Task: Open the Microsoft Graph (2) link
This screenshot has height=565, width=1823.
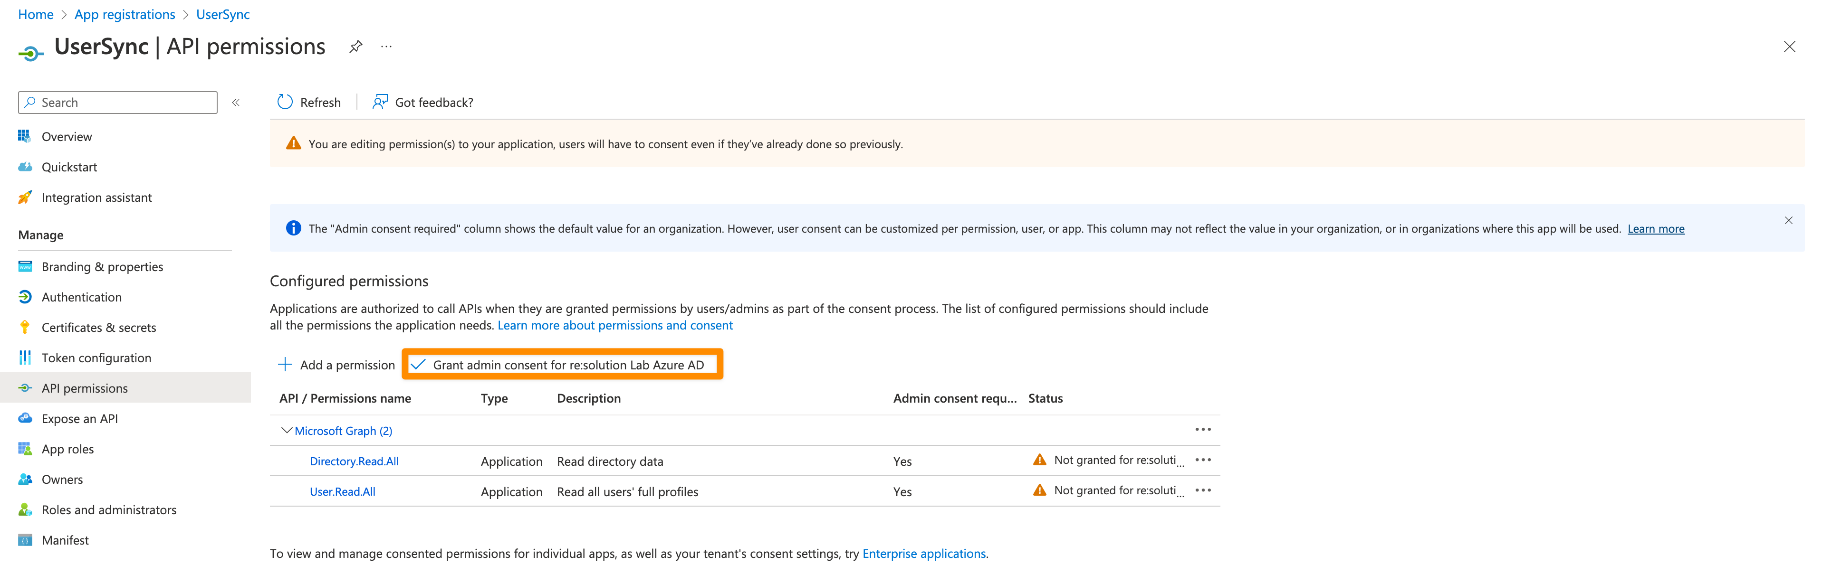Action: coord(343,431)
